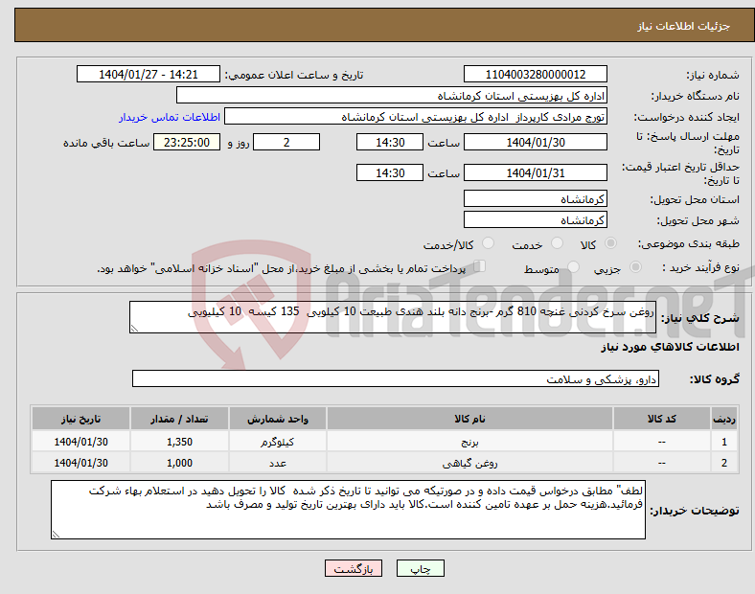Viewport: 755px width, 594px height.
Task: Click the توضیحات خریدار notes textarea
Action: (x=348, y=510)
